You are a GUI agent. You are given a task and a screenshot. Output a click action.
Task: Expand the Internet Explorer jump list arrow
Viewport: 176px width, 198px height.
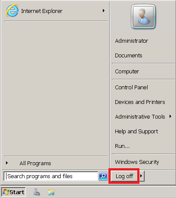pyautogui.click(x=104, y=11)
